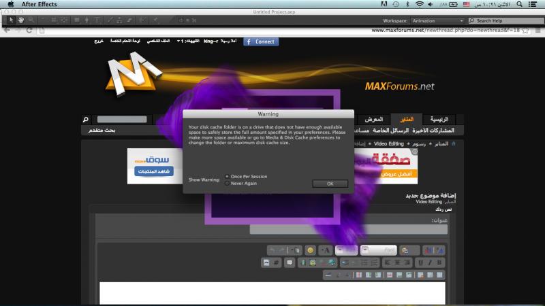Click the MAXForums.net logo text
545x306 pixels.
tap(399, 86)
